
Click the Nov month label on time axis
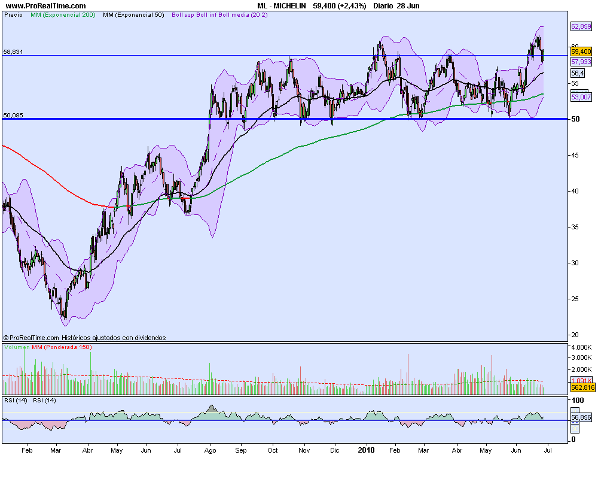pyautogui.click(x=304, y=450)
